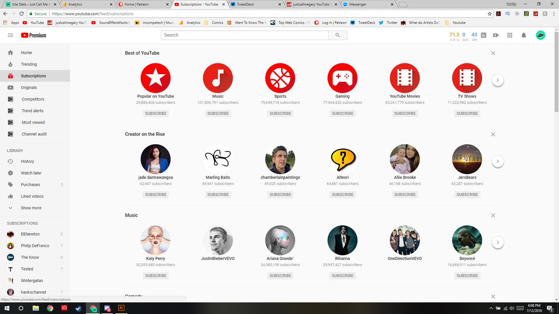Dismiss the Best of YouTube section
This screenshot has width=559, height=314.
(493, 53)
